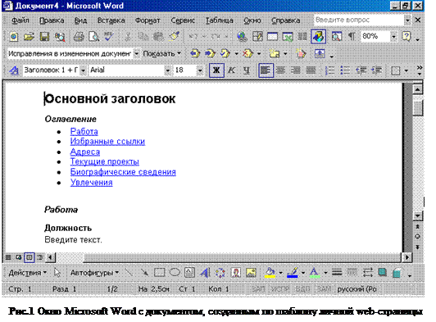Show formatting marks with the paragraph symbol
Viewport: 436px width, 322px height.
point(352,37)
